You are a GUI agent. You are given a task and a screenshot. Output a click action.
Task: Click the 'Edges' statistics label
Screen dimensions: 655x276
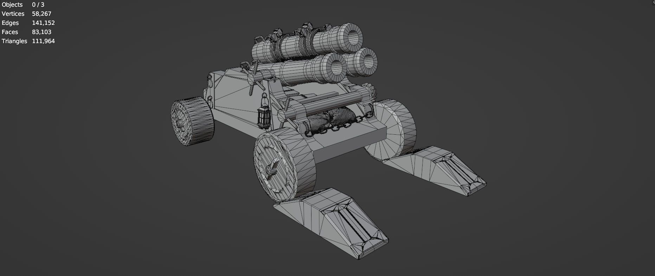(10, 23)
